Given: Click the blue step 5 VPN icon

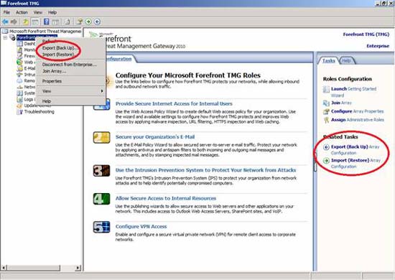Looking at the screenshot, I should [101, 227].
